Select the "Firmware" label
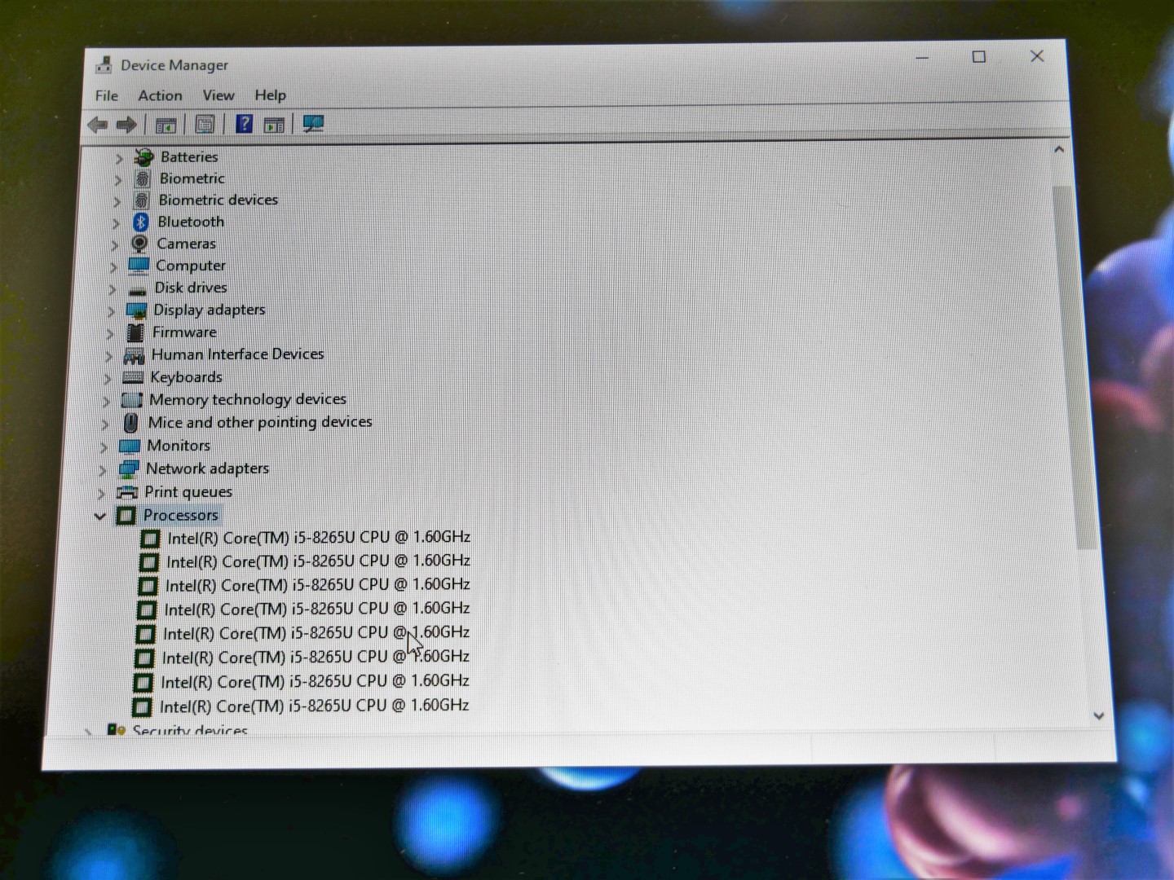Image resolution: width=1174 pixels, height=880 pixels. [185, 332]
